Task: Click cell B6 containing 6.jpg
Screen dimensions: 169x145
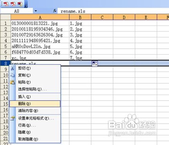Action: [80, 52]
